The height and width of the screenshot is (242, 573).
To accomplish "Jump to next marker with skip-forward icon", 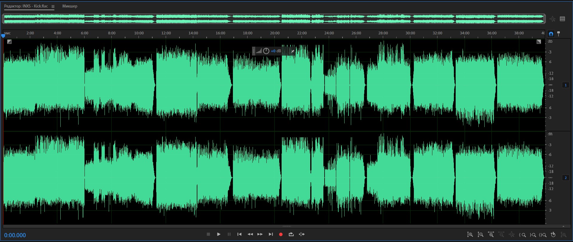I will click(x=271, y=235).
